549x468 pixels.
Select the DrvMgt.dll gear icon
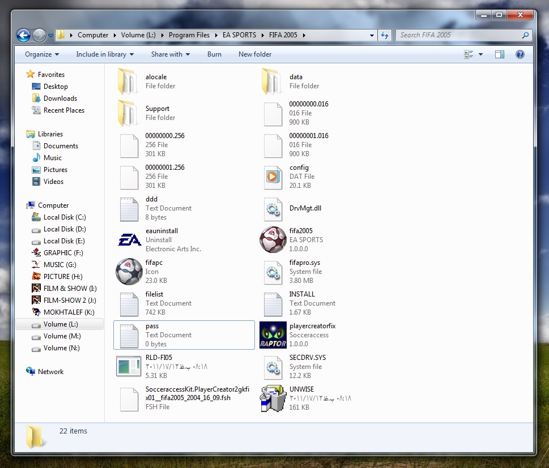tap(273, 208)
